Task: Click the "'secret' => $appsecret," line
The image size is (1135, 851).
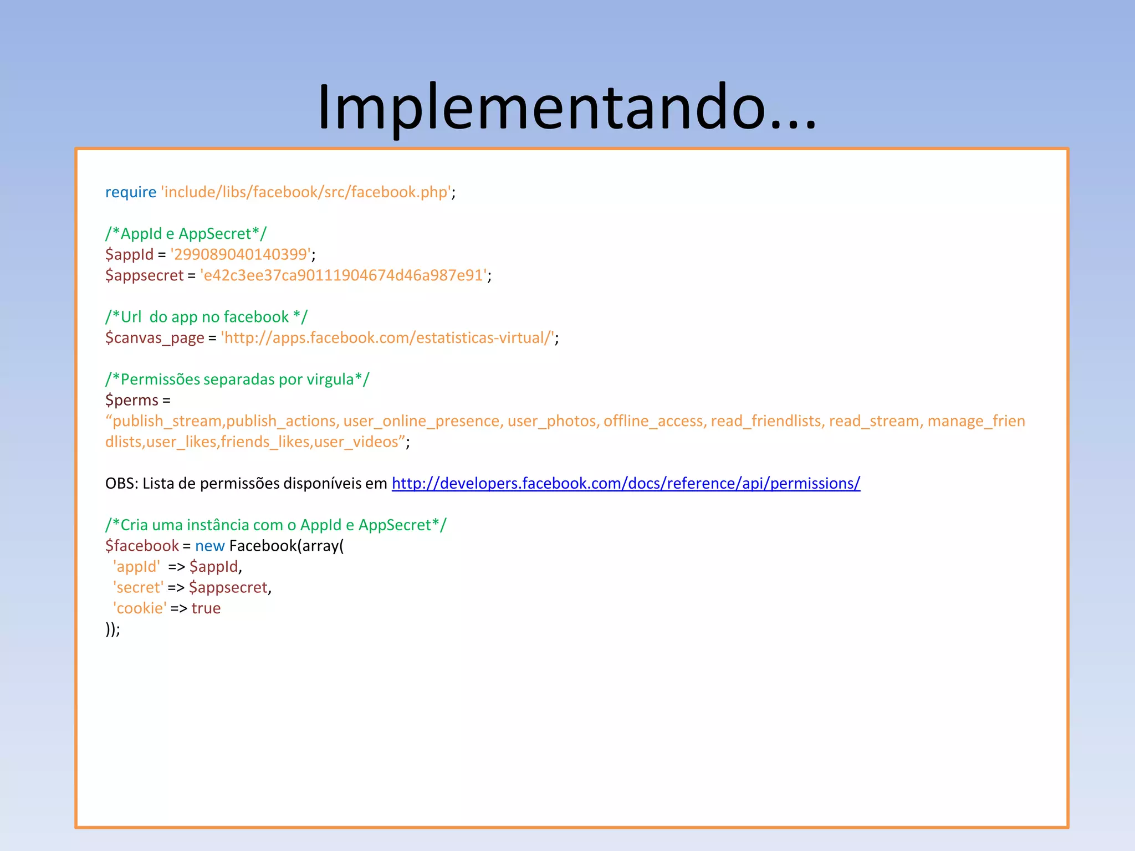Action: click(x=192, y=587)
